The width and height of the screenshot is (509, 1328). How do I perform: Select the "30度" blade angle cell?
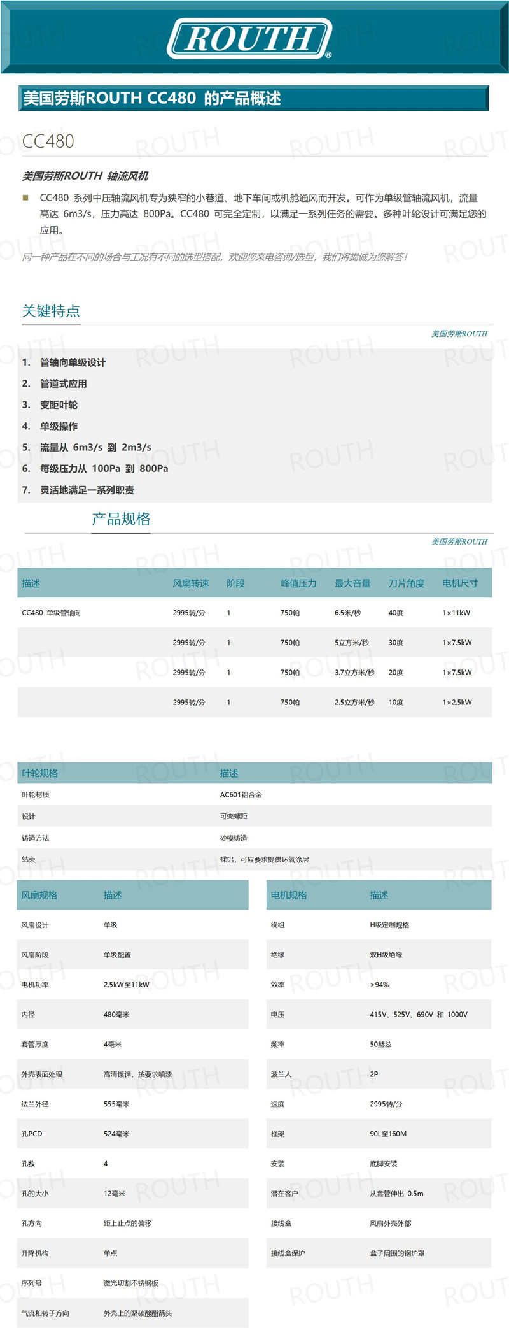[x=396, y=643]
